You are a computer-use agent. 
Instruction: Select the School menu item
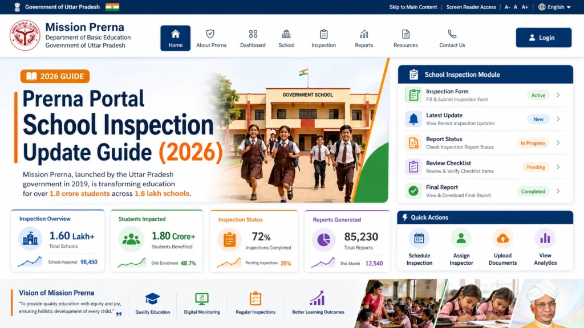point(286,39)
